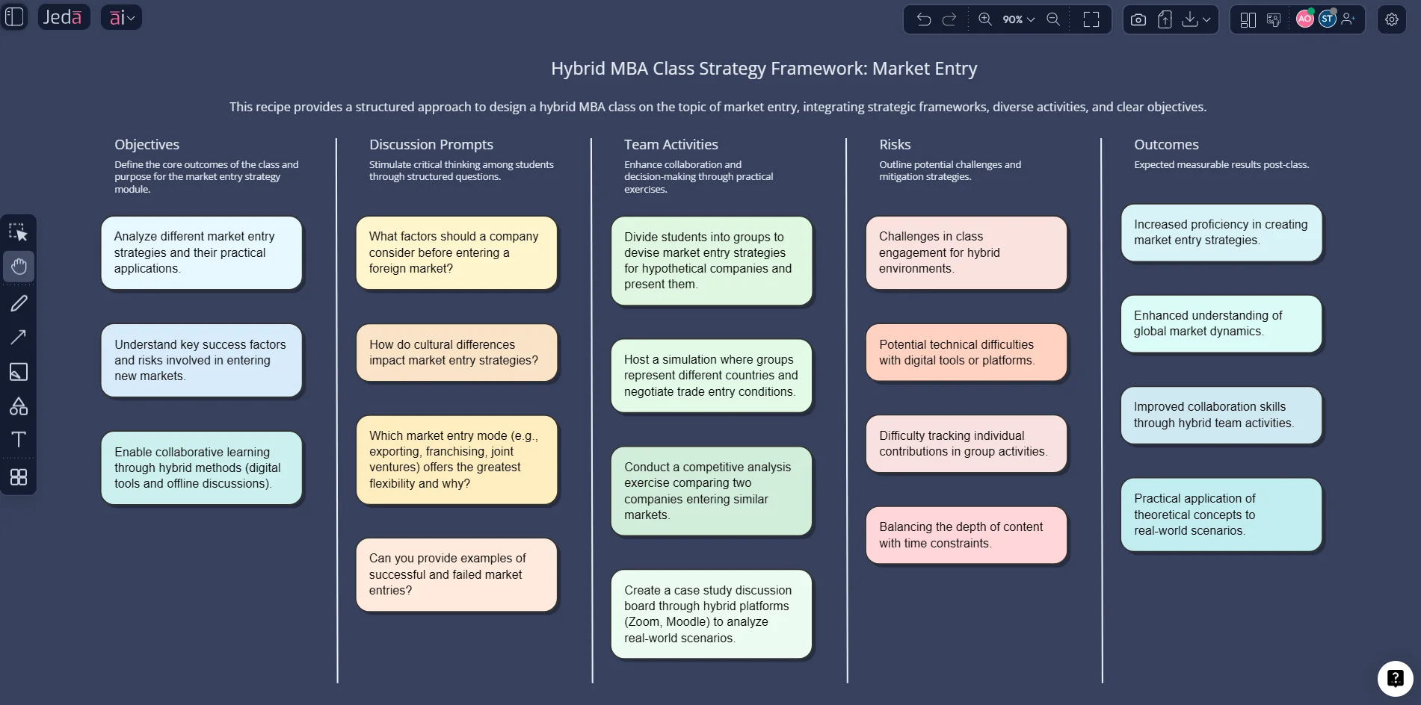Image resolution: width=1421 pixels, height=705 pixels.
Task: Zoom in with the magnifier icon
Action: pyautogui.click(x=984, y=19)
